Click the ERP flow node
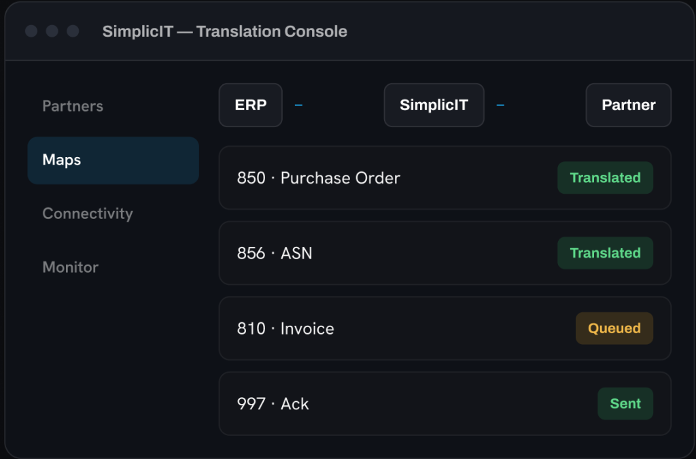The width and height of the screenshot is (696, 459). pyautogui.click(x=251, y=105)
